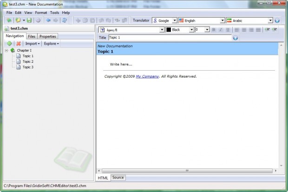Open the Agency FB font dropdown
This screenshot has width=288, height=192.
(x=162, y=30)
